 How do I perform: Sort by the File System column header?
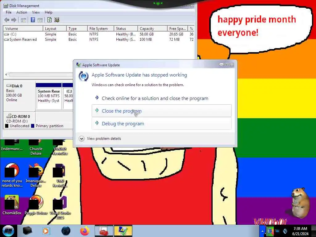[x=101, y=29]
